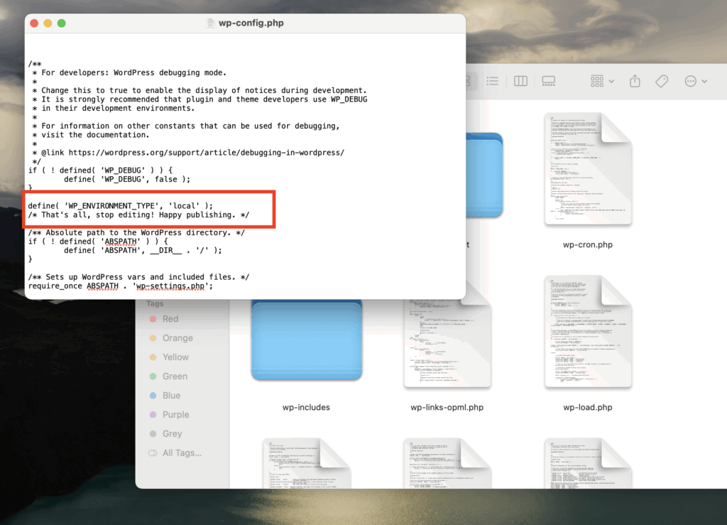Expand the More actions dropdown chevron

pyautogui.click(x=704, y=81)
